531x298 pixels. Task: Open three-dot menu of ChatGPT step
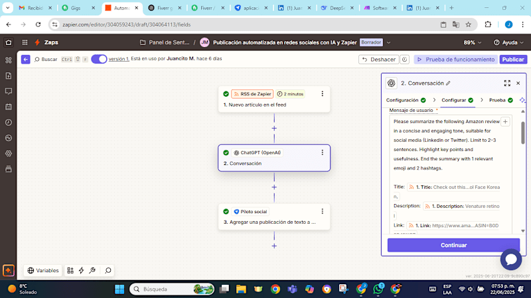pyautogui.click(x=322, y=153)
